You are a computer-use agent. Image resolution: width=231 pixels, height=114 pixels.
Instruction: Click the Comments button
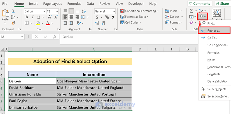[199, 4]
